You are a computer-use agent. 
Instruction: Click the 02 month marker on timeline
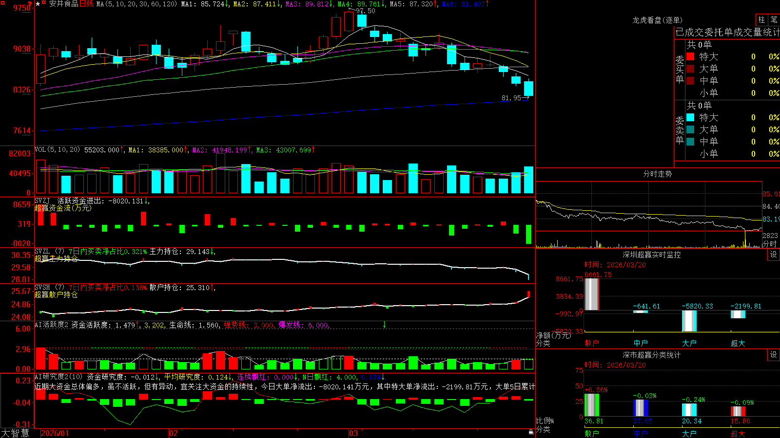tap(174, 433)
